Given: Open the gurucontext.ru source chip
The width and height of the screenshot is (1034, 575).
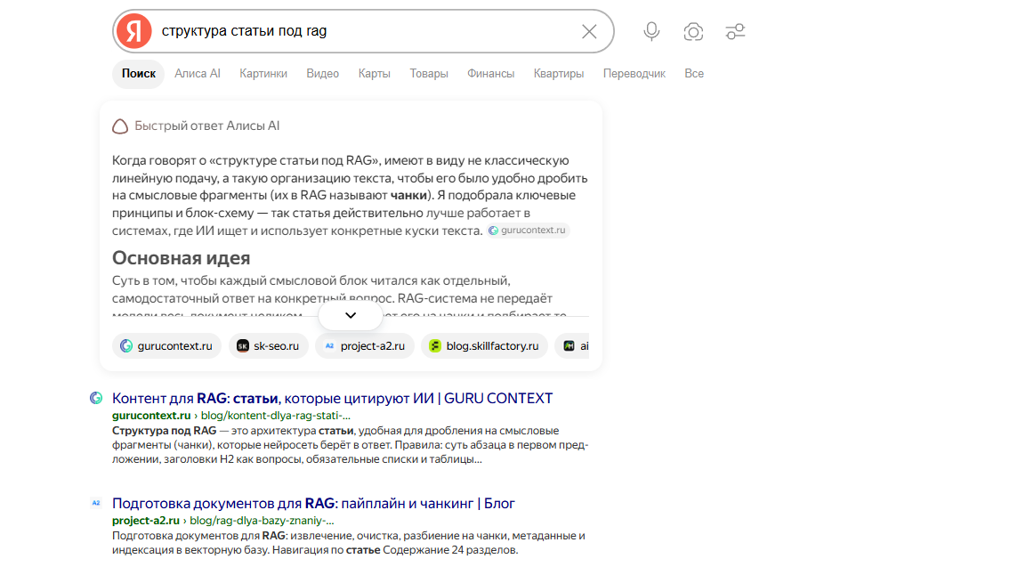Looking at the screenshot, I should coord(166,345).
